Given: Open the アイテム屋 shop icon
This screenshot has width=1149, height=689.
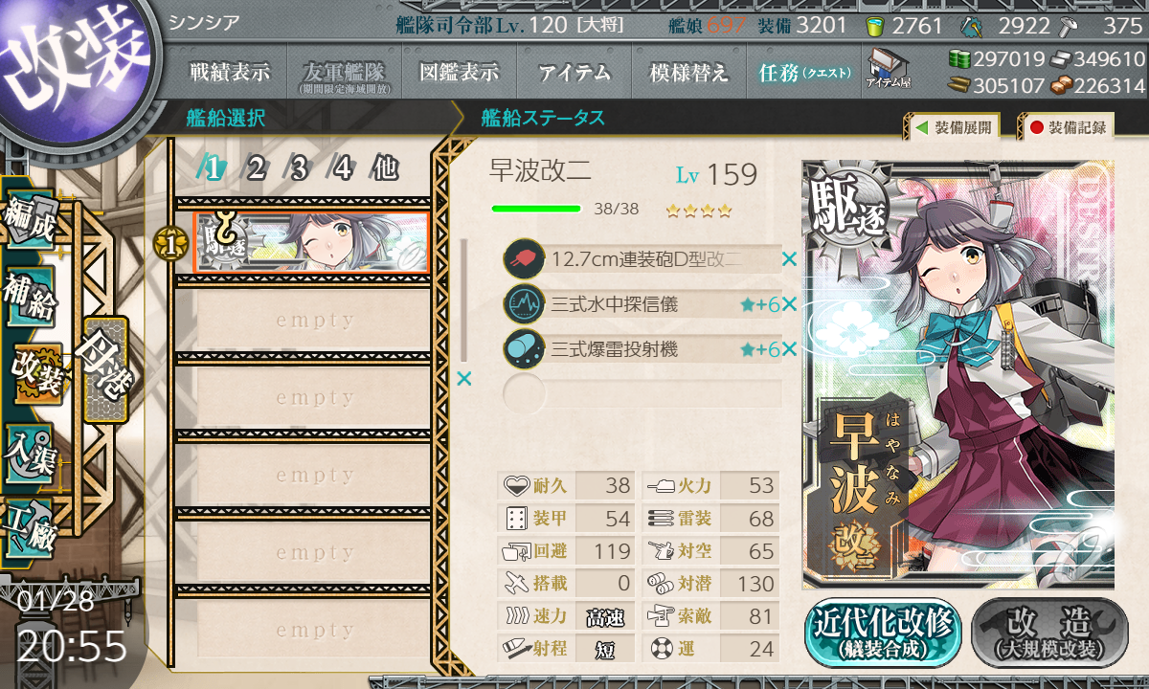Looking at the screenshot, I should [889, 69].
